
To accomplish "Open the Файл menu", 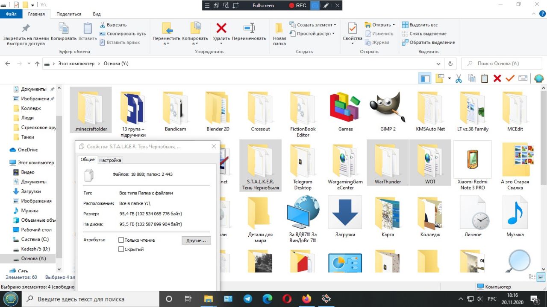I will tap(11, 14).
